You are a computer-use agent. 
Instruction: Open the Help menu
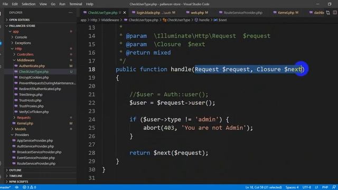coord(89,4)
